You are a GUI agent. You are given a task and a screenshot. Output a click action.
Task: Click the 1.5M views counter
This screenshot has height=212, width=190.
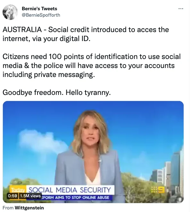pos(30,196)
